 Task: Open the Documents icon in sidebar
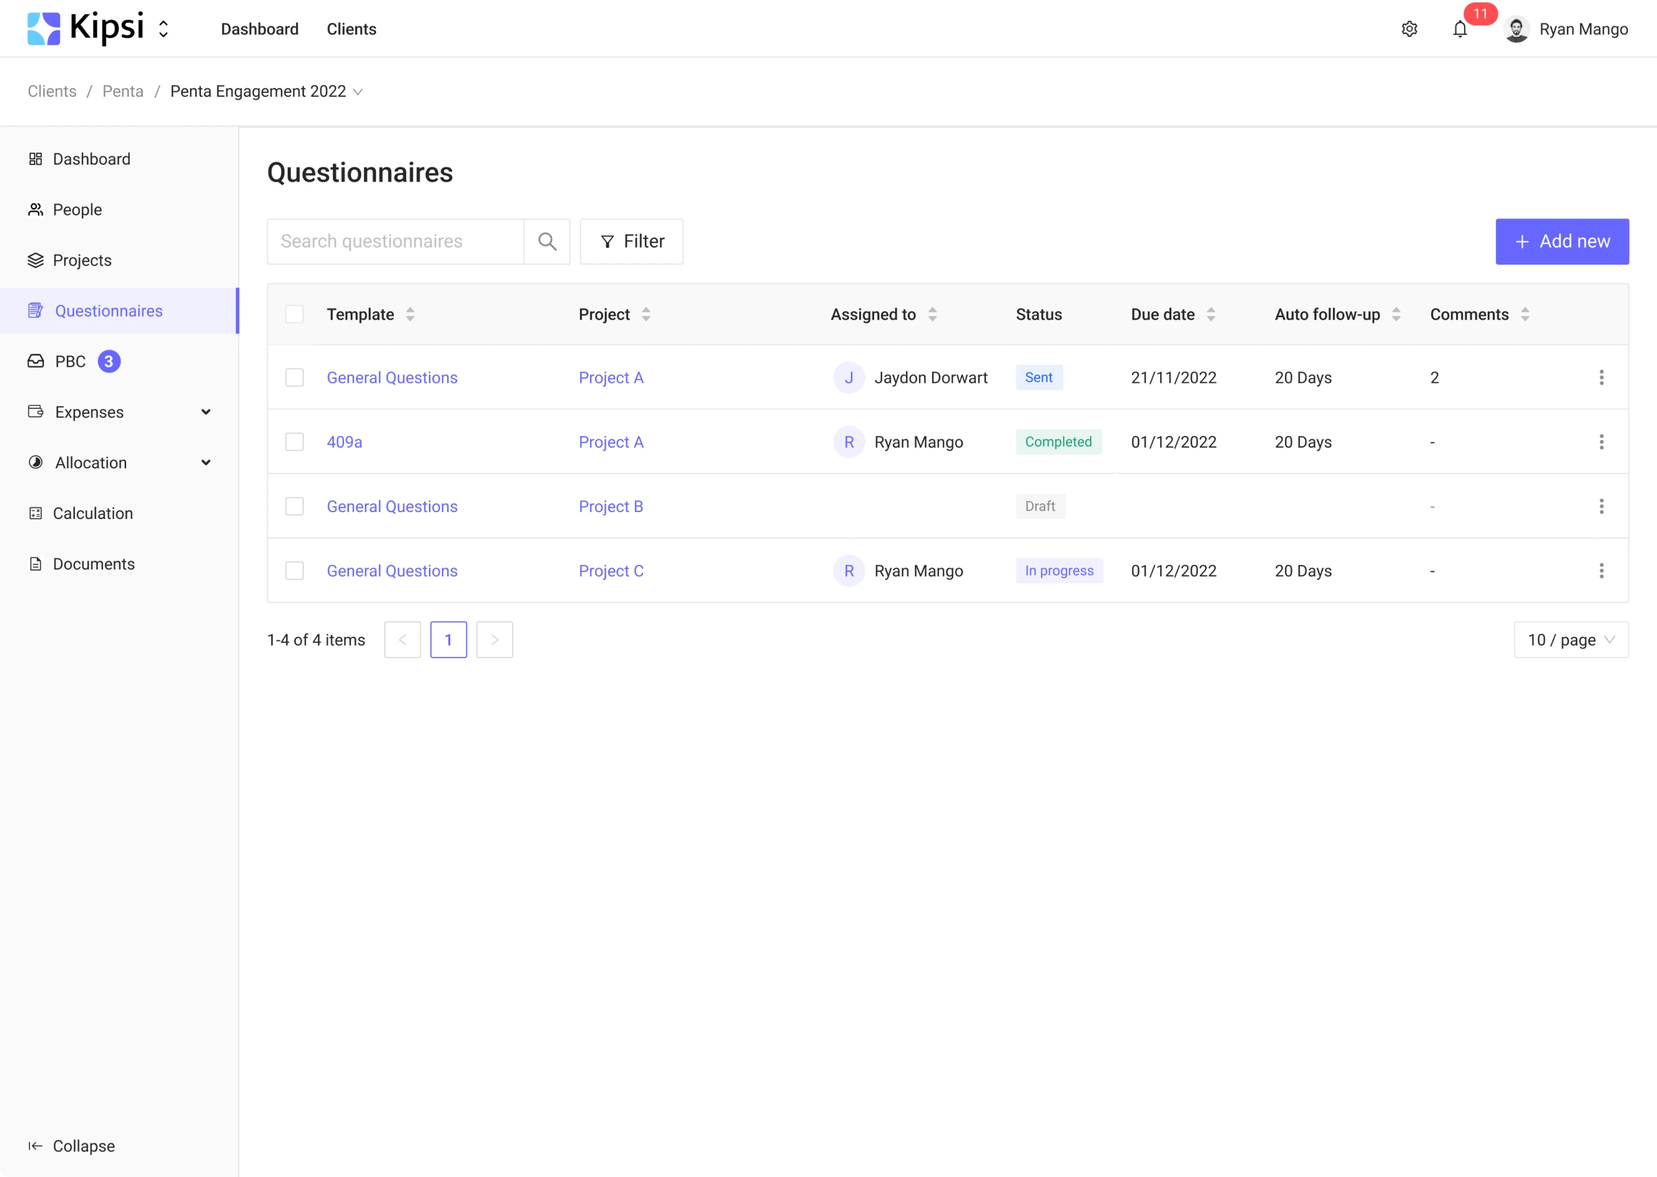[x=36, y=564]
